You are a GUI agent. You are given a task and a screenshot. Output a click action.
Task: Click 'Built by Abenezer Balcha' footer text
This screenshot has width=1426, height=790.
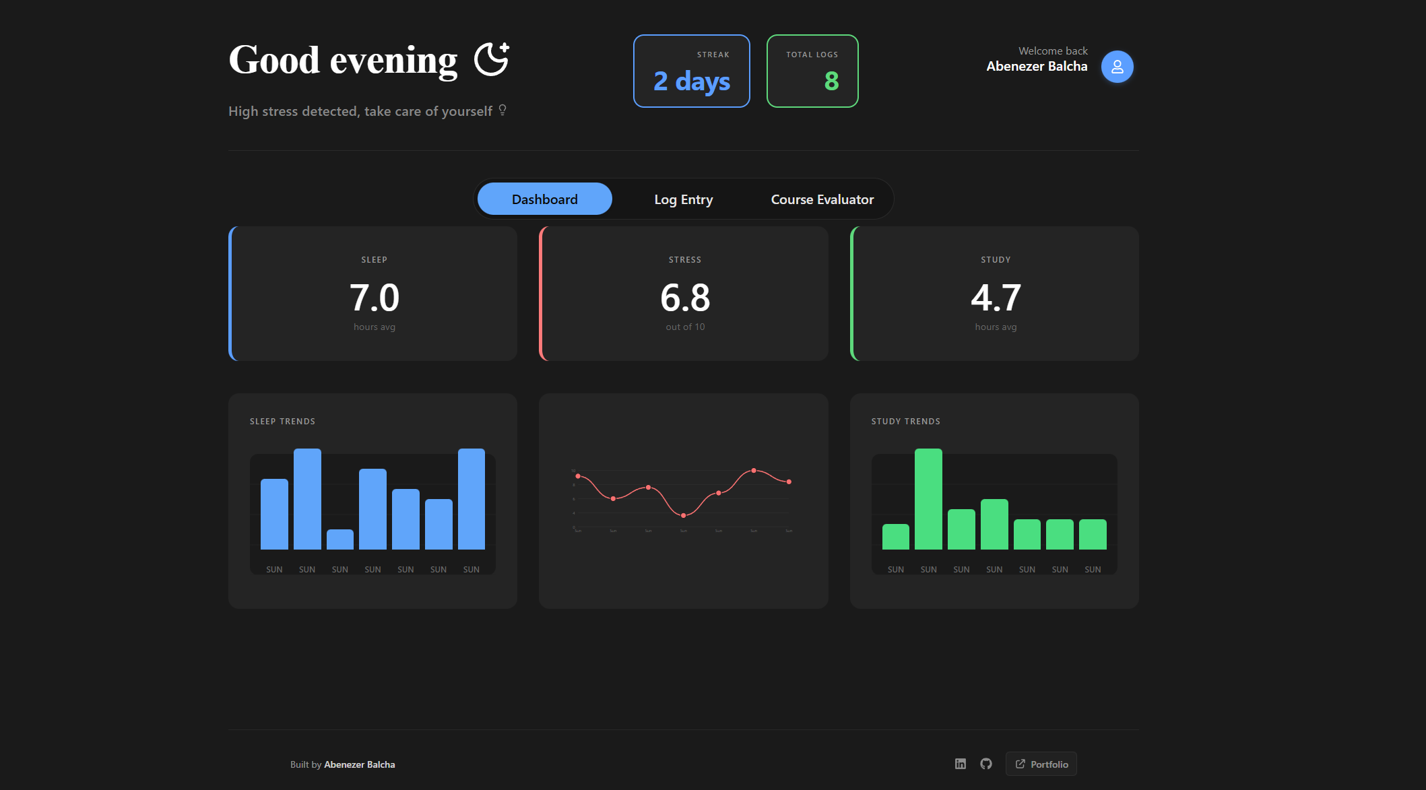click(342, 764)
